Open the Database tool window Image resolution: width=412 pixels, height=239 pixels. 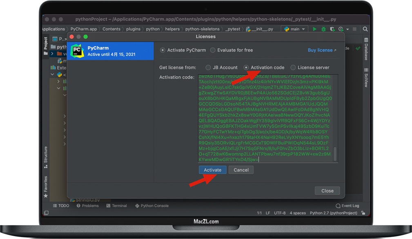366,49
